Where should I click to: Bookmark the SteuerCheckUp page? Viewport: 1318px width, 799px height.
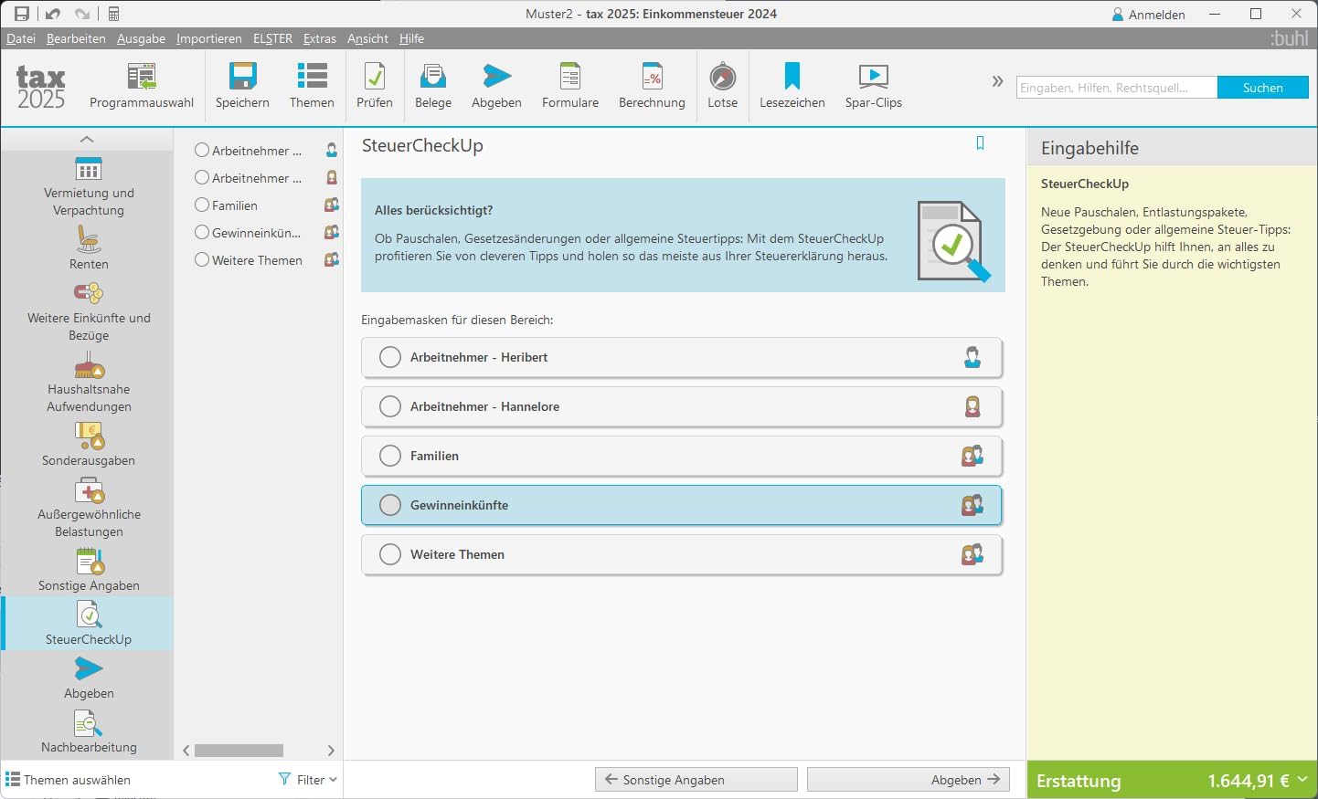tap(980, 143)
